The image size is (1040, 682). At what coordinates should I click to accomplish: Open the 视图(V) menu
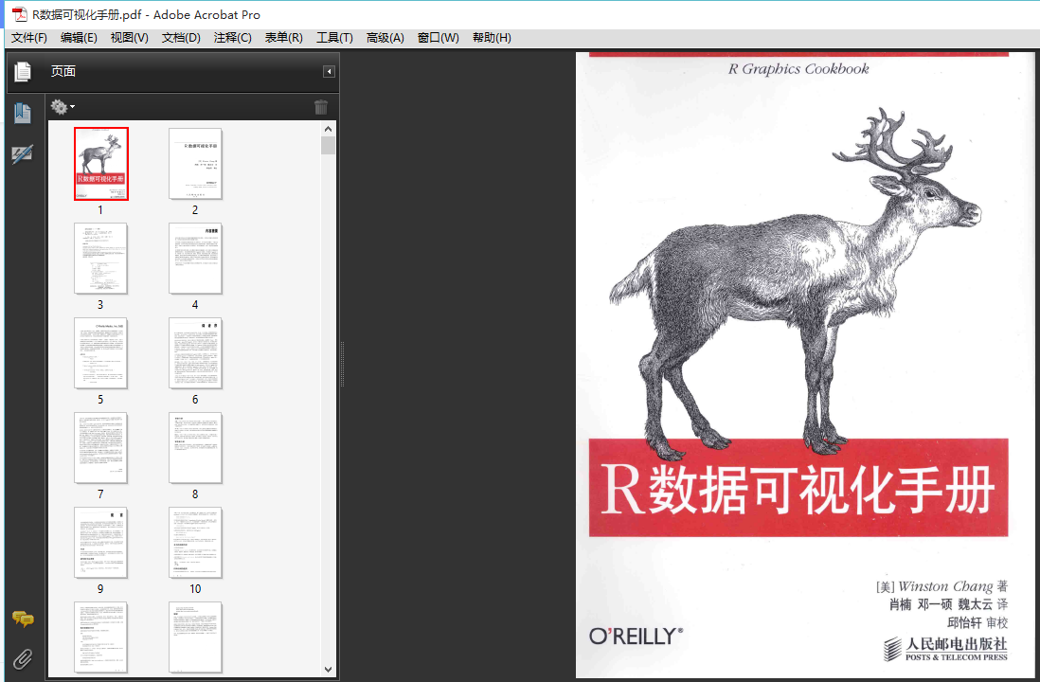[x=130, y=38]
